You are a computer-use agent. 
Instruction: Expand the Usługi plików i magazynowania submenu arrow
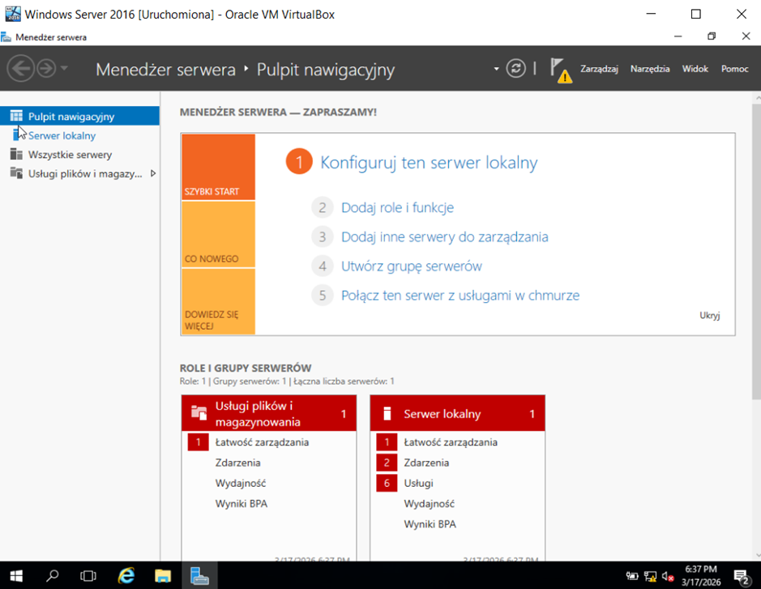(x=153, y=173)
